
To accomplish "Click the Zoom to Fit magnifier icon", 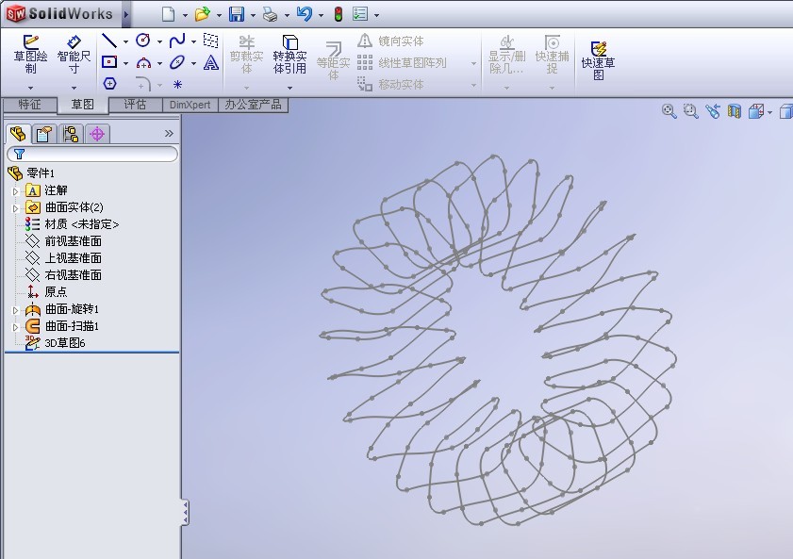I will tap(669, 111).
